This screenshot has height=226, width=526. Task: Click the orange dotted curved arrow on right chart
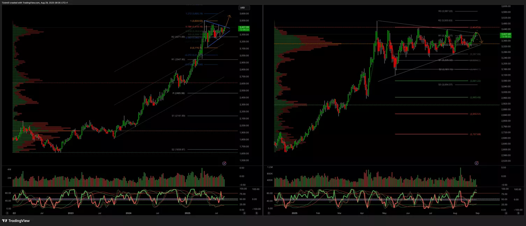pos(481,37)
